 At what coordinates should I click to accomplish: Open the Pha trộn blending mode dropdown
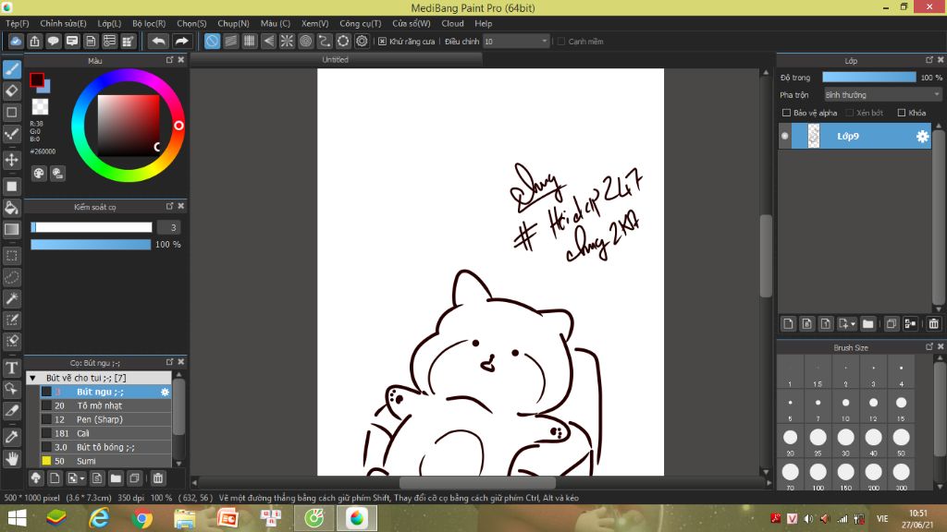tap(882, 95)
